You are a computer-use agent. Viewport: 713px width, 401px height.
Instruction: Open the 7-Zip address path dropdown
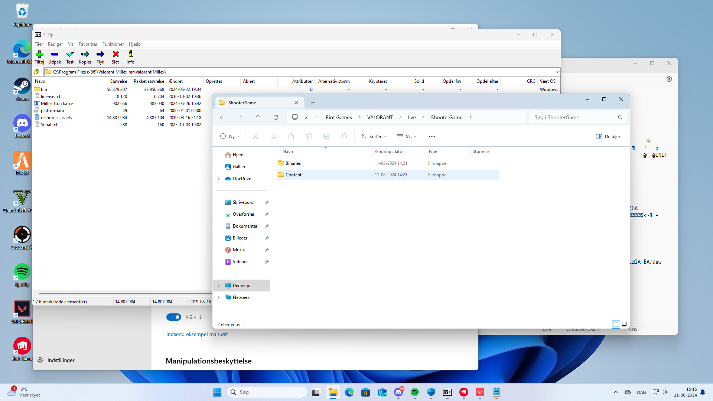(557, 72)
